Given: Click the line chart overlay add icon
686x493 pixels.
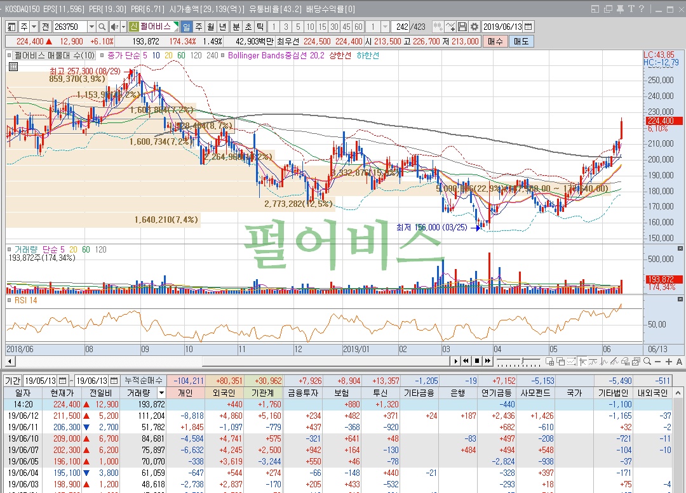Looking at the screenshot, I should click(x=450, y=27).
